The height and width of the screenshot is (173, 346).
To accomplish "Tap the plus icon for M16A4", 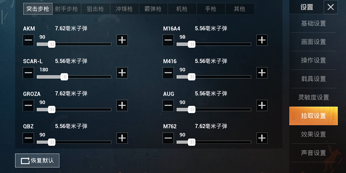I will (262, 40).
